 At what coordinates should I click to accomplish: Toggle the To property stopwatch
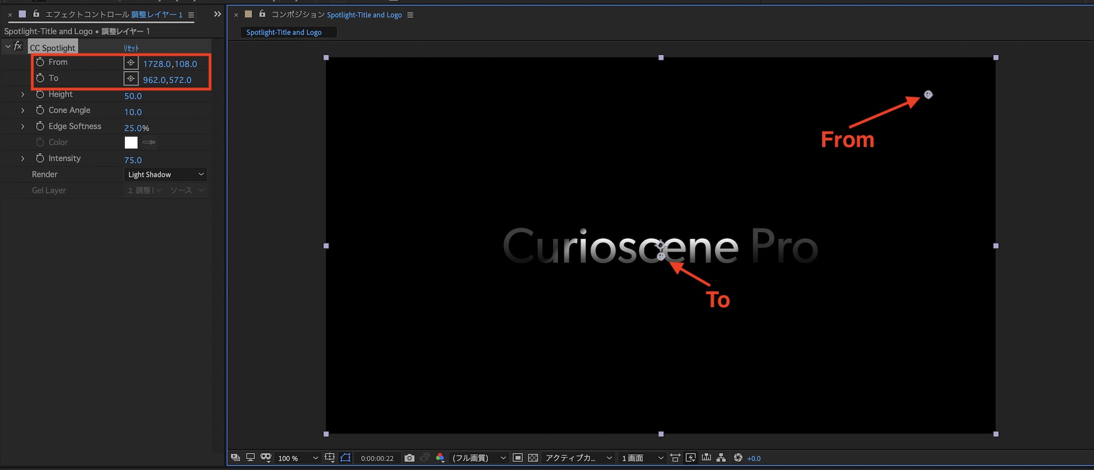click(x=40, y=78)
